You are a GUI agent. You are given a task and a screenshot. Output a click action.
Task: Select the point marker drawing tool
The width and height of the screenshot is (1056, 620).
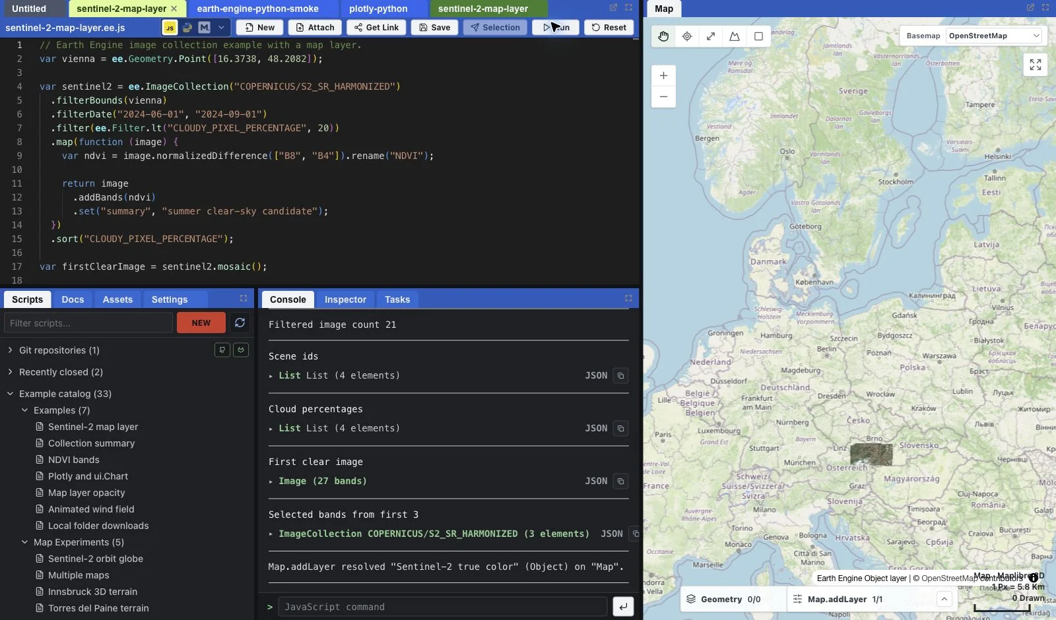[687, 36]
